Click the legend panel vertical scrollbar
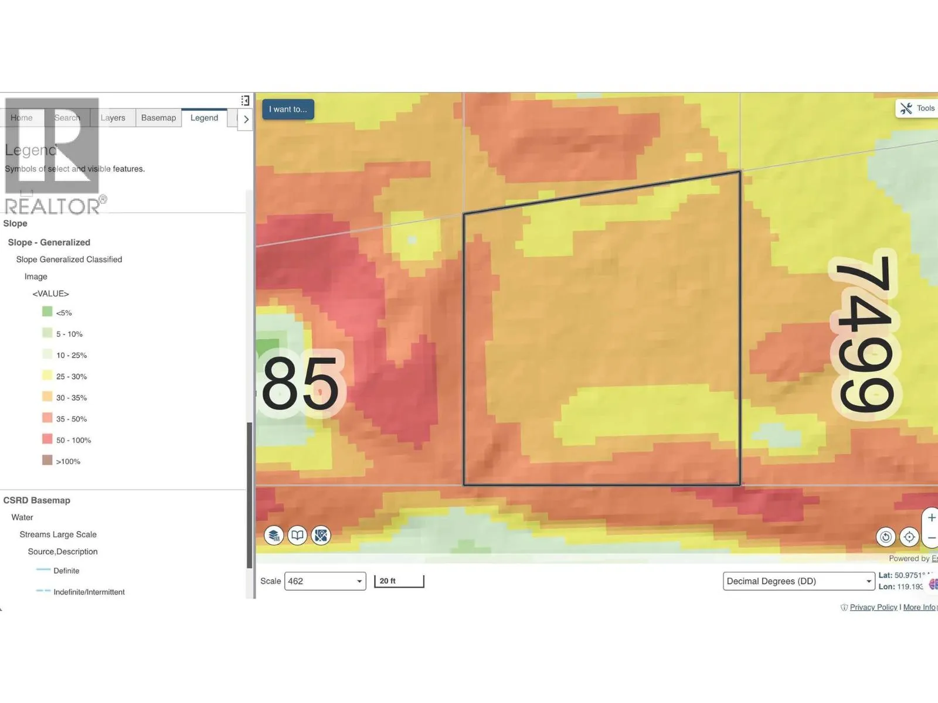 [x=250, y=495]
